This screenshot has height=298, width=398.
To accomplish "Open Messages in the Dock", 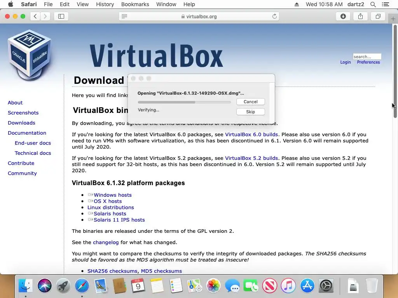I will click(x=232, y=285).
